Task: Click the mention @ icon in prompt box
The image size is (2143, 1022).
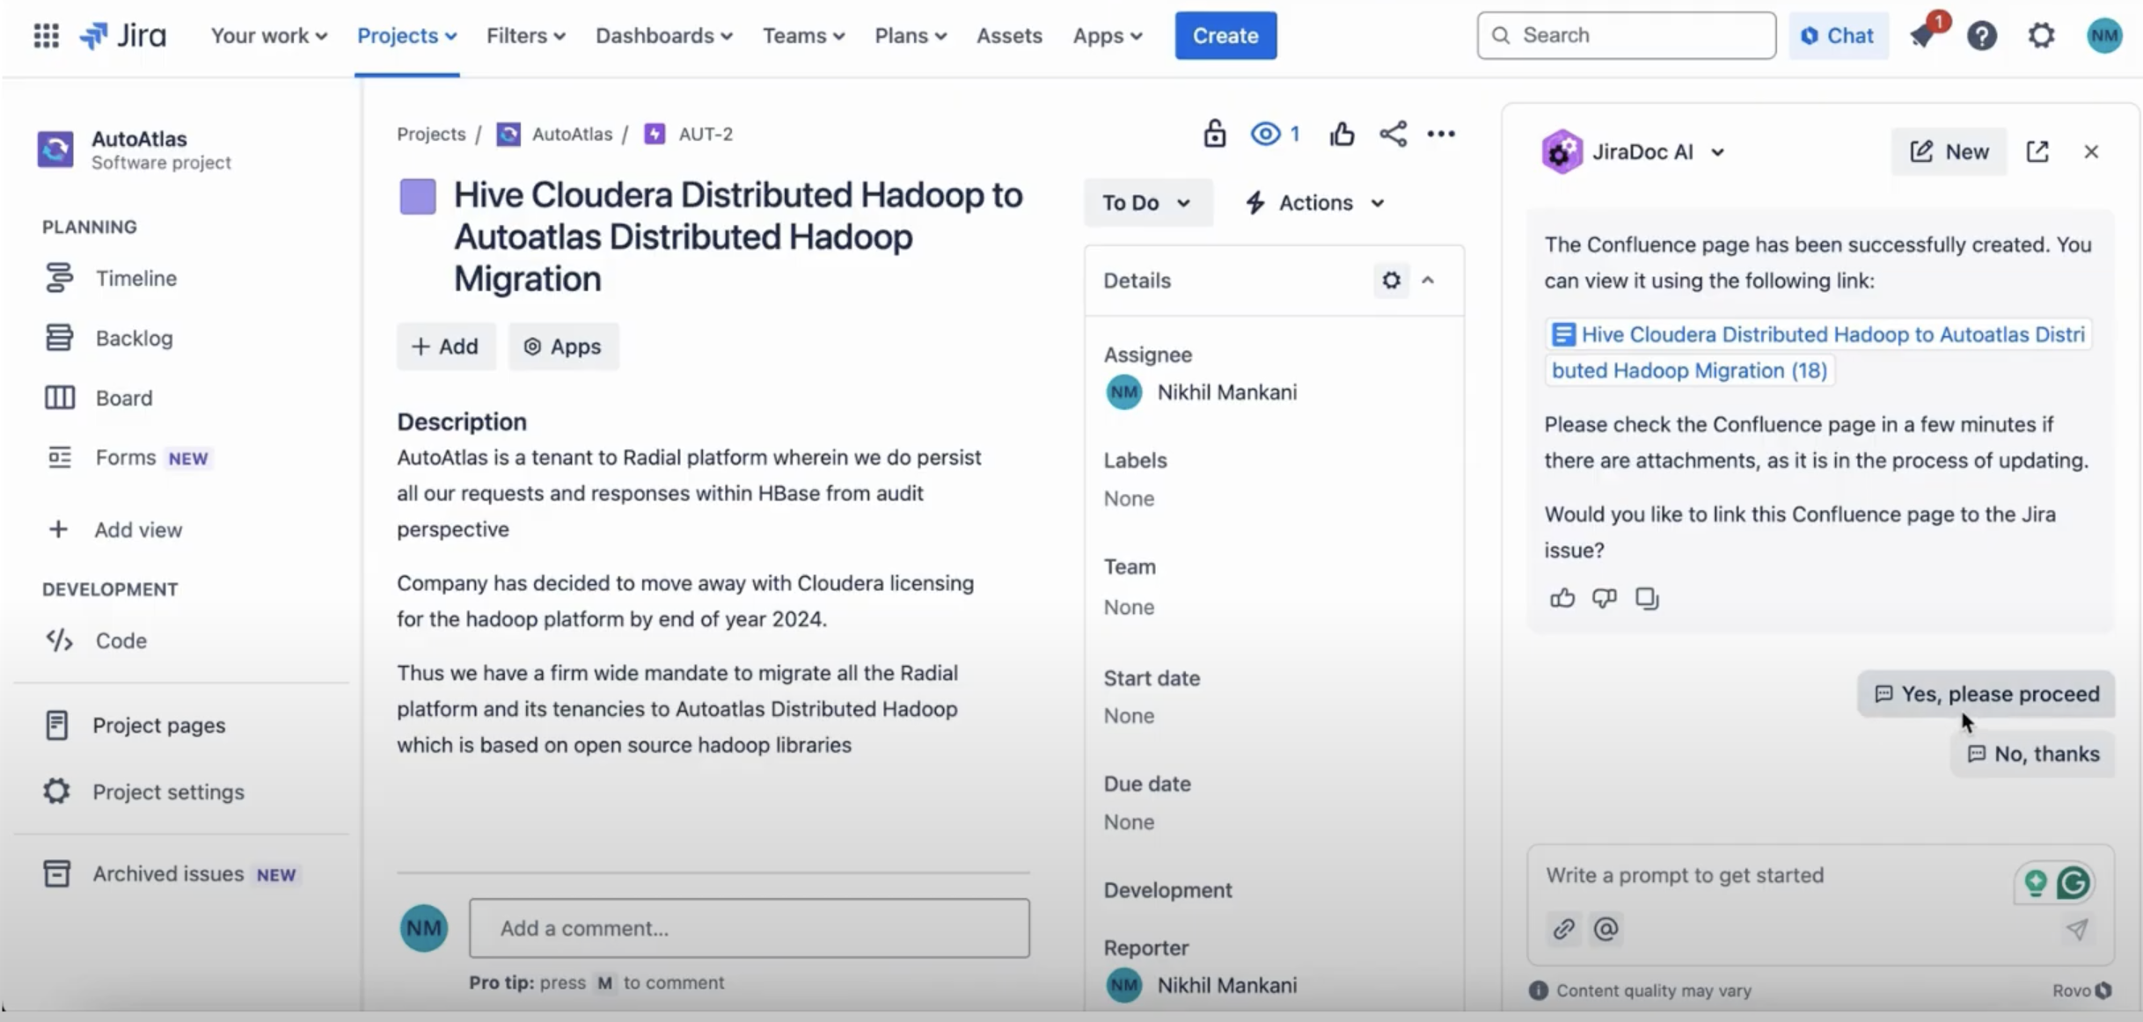Action: (x=1606, y=929)
